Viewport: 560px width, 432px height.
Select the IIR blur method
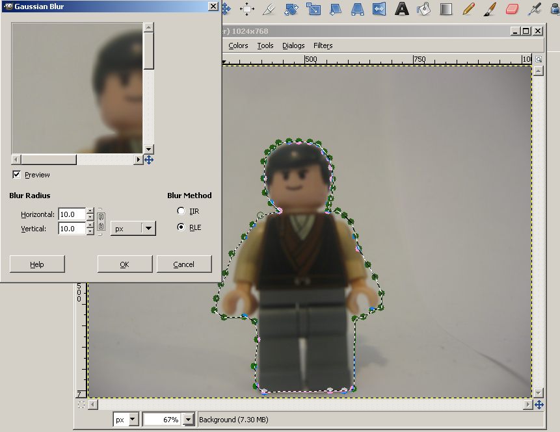(x=181, y=211)
